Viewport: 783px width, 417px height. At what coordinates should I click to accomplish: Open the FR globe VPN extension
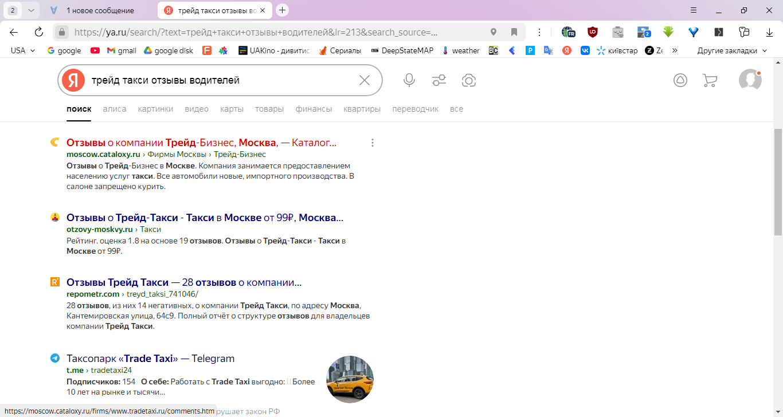pyautogui.click(x=568, y=32)
